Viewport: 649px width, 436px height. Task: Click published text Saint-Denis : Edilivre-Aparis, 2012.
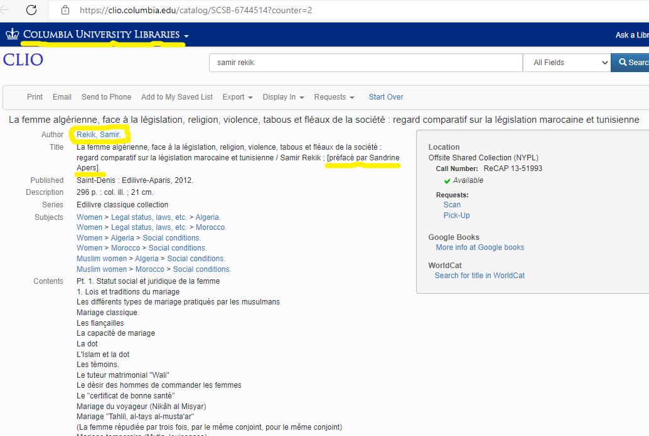click(x=135, y=180)
